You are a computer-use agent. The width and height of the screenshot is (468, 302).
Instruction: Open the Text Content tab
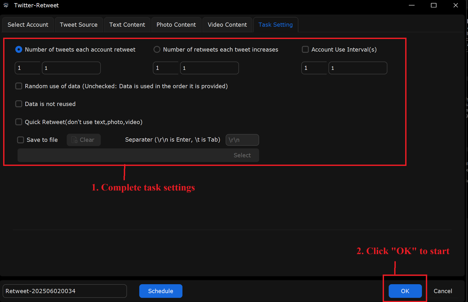(127, 25)
